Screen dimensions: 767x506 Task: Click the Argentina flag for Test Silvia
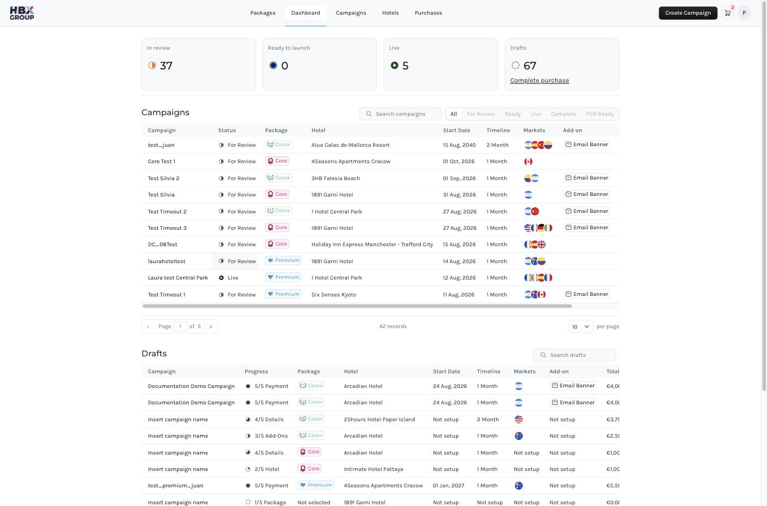point(528,195)
